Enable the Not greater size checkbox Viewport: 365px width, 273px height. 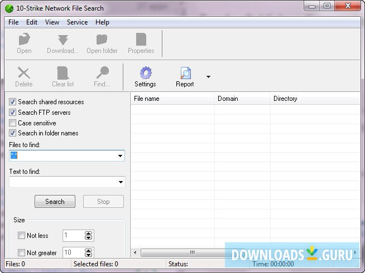21,252
